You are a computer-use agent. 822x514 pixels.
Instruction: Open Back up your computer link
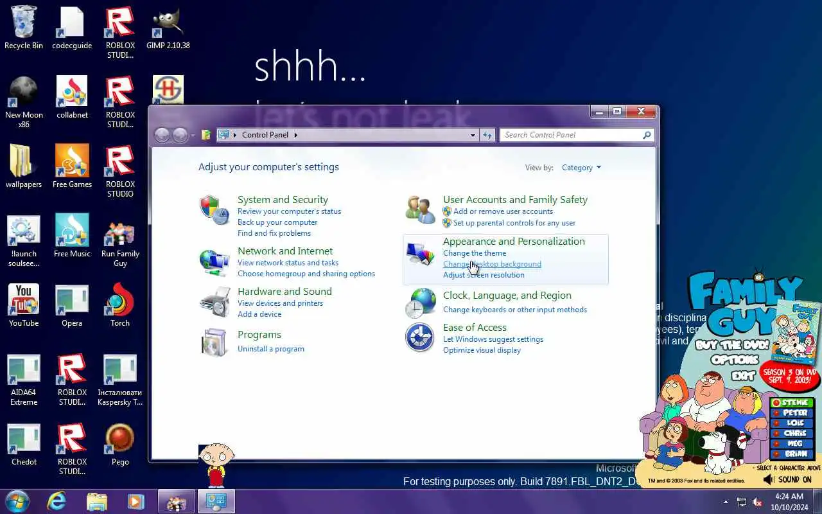pyautogui.click(x=277, y=222)
